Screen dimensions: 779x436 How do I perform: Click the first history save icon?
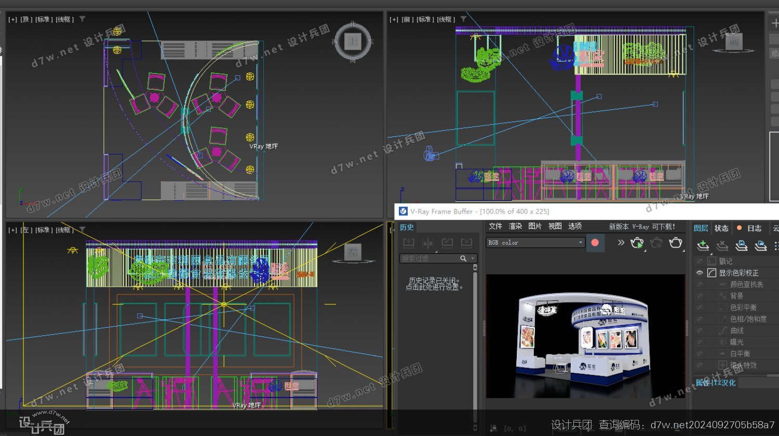click(x=409, y=243)
